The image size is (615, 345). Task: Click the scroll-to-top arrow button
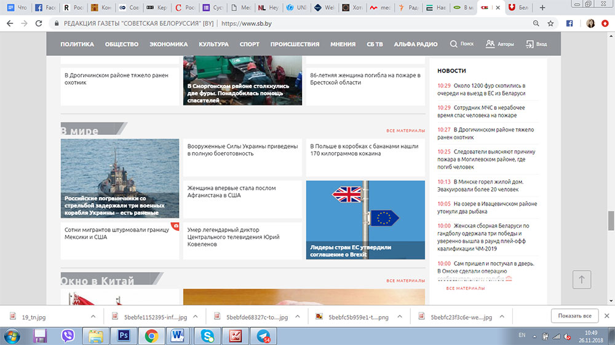pos(581,279)
